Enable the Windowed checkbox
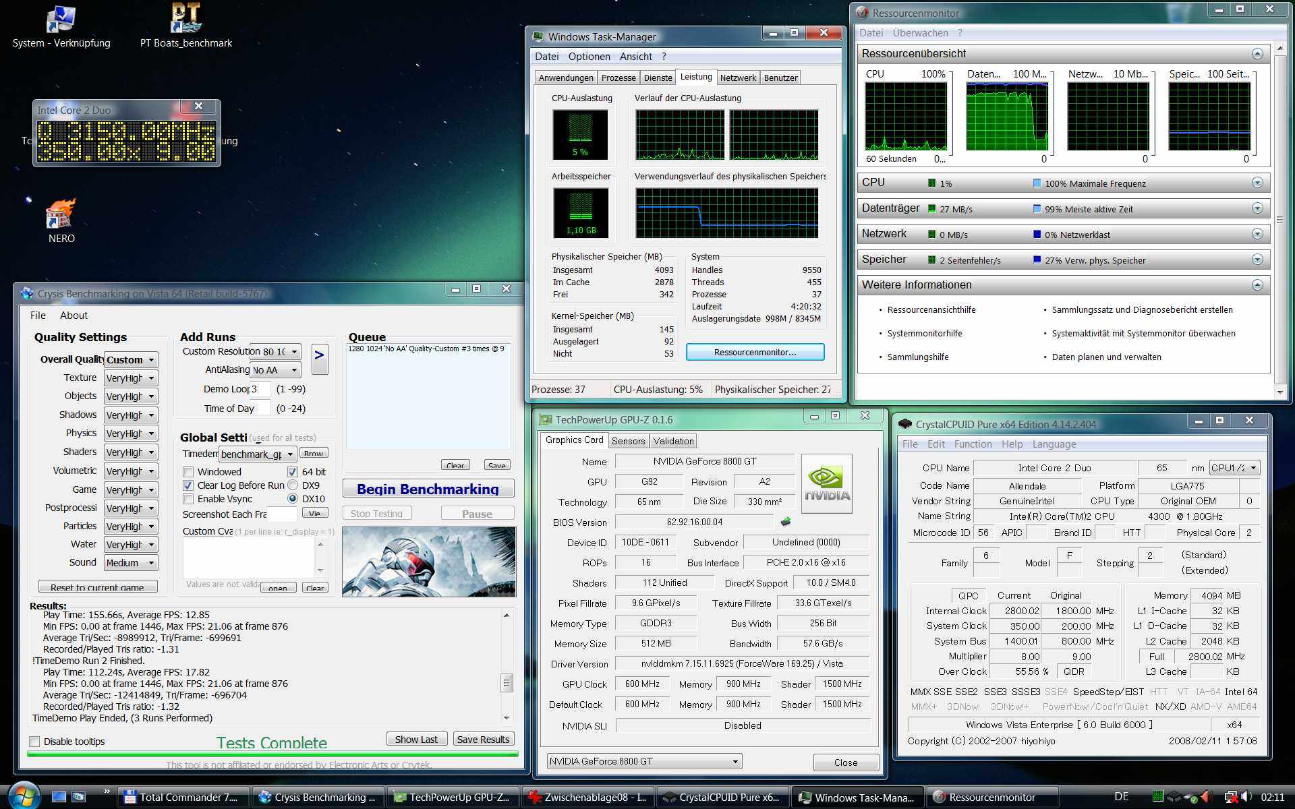The image size is (1295, 809). pyautogui.click(x=189, y=472)
